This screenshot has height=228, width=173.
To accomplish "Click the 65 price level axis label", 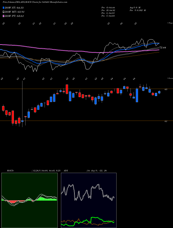I will click(166, 89).
